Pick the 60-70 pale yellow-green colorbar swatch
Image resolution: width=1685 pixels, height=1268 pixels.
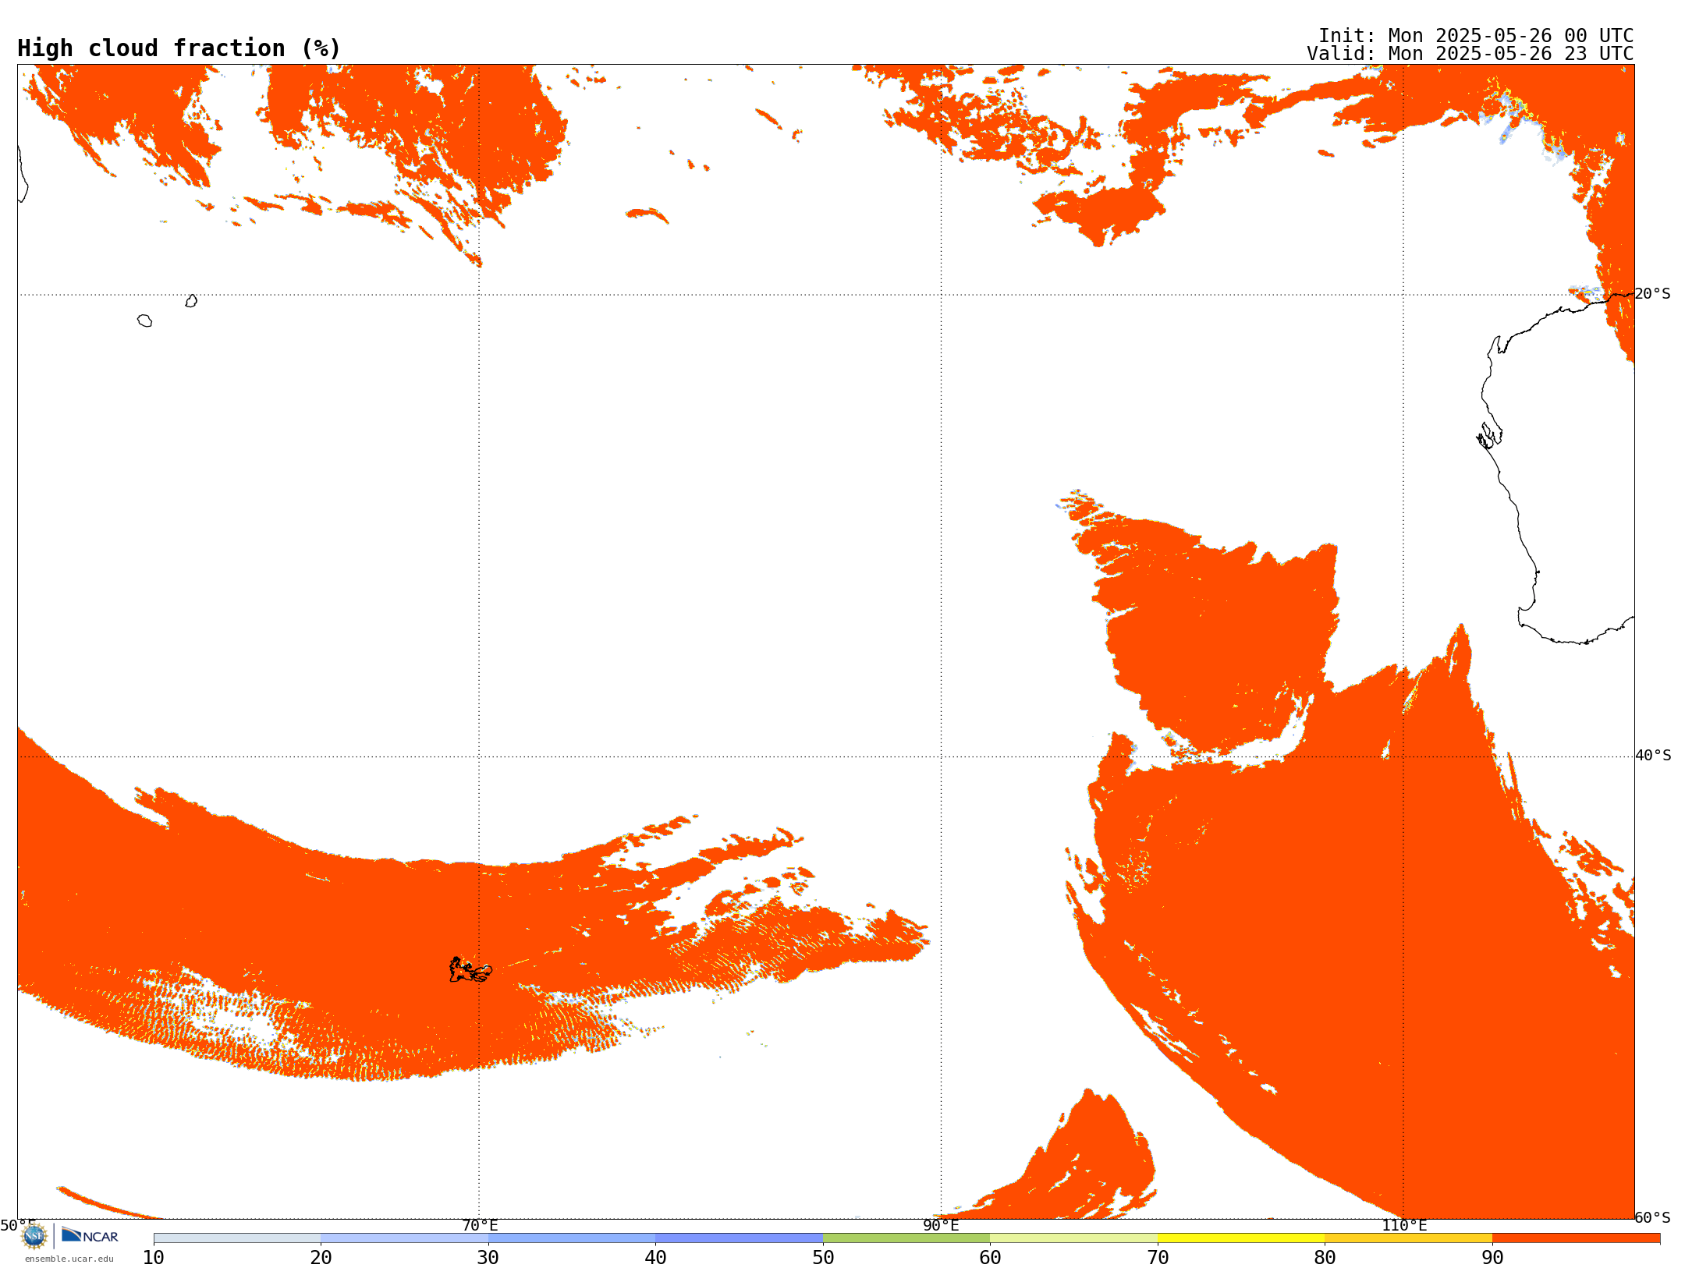(1073, 1238)
